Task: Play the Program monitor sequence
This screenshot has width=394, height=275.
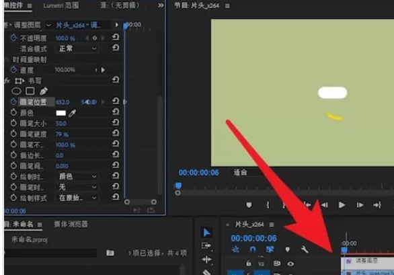Action: (342, 205)
